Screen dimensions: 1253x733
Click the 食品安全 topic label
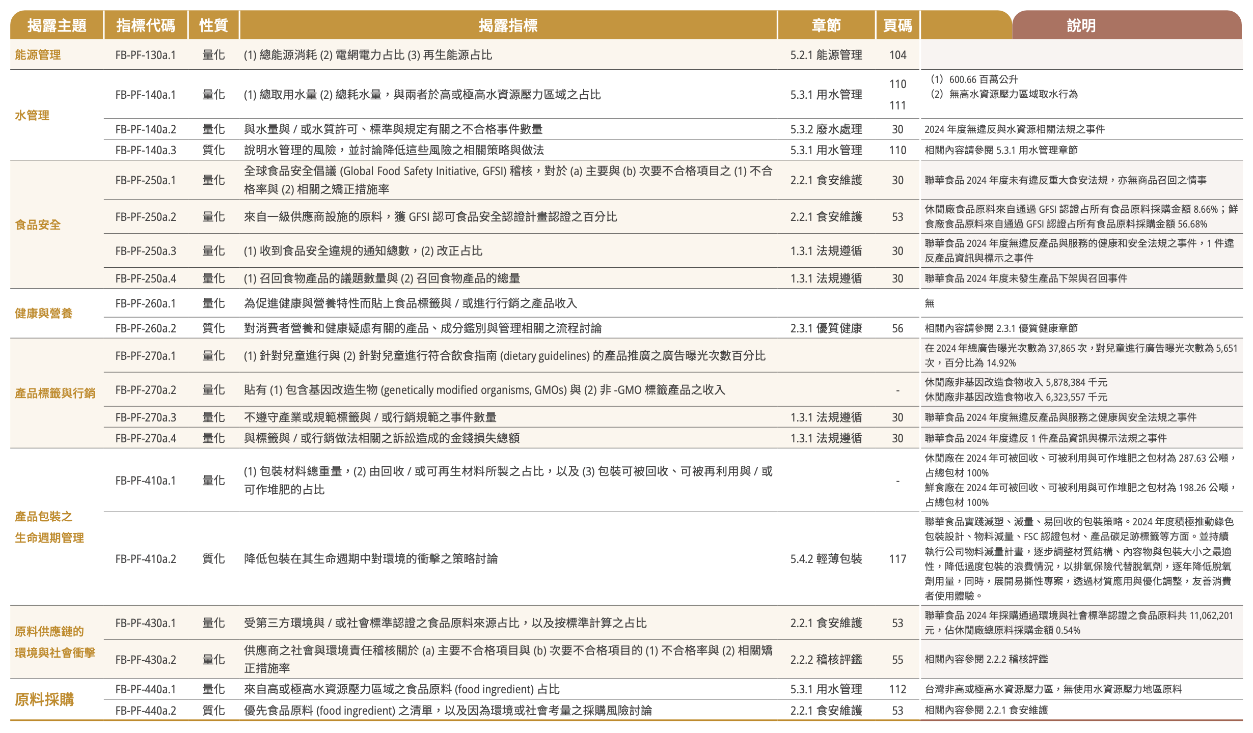tap(38, 225)
